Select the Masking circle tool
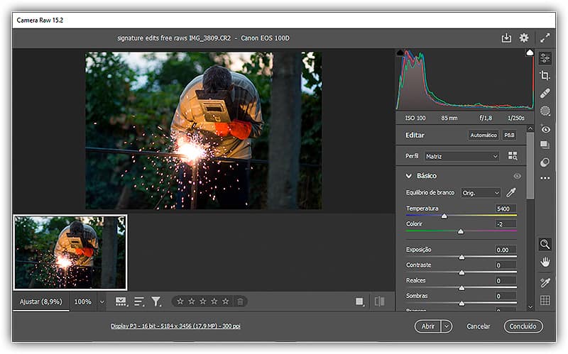The image size is (568, 354). click(x=545, y=111)
